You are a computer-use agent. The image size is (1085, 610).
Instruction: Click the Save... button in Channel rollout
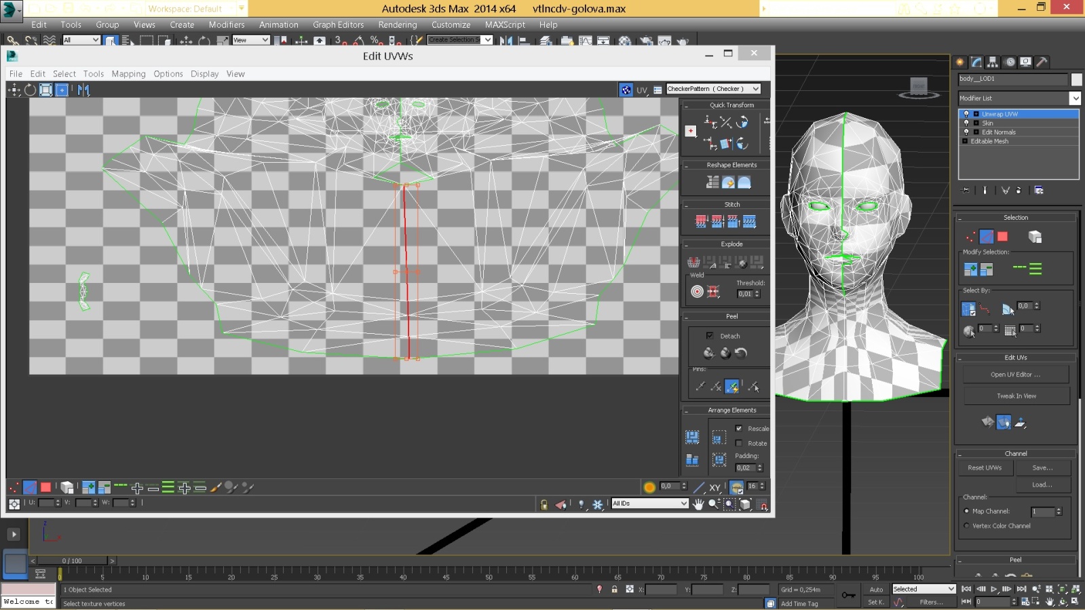(x=1043, y=468)
